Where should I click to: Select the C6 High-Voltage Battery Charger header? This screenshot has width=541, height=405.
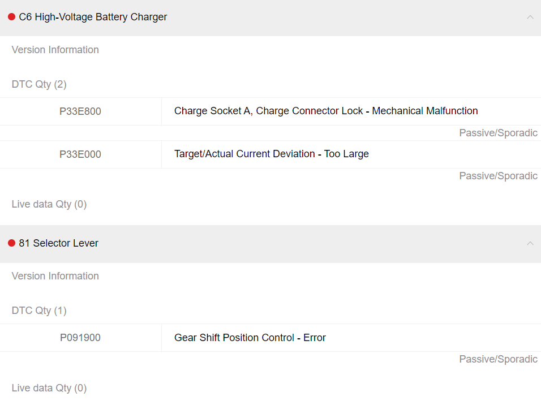[93, 17]
